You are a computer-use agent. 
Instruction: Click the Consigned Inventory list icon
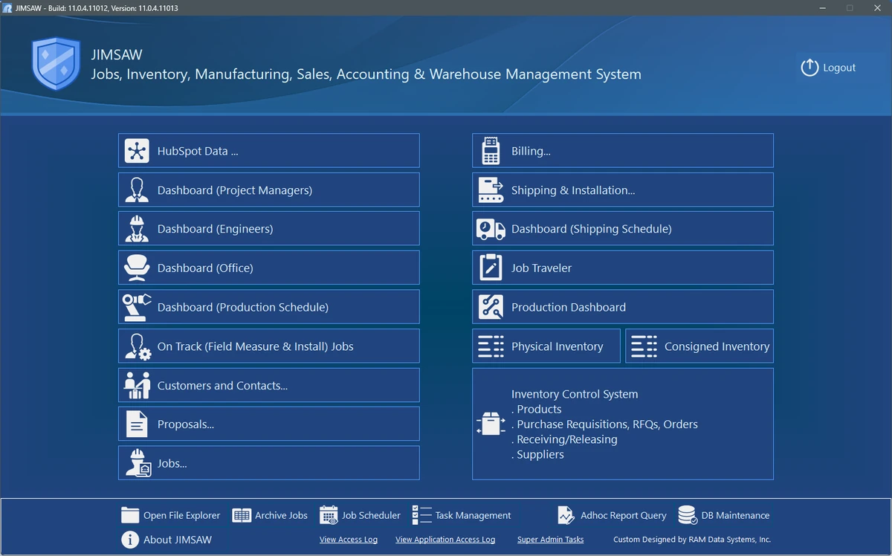pos(644,346)
